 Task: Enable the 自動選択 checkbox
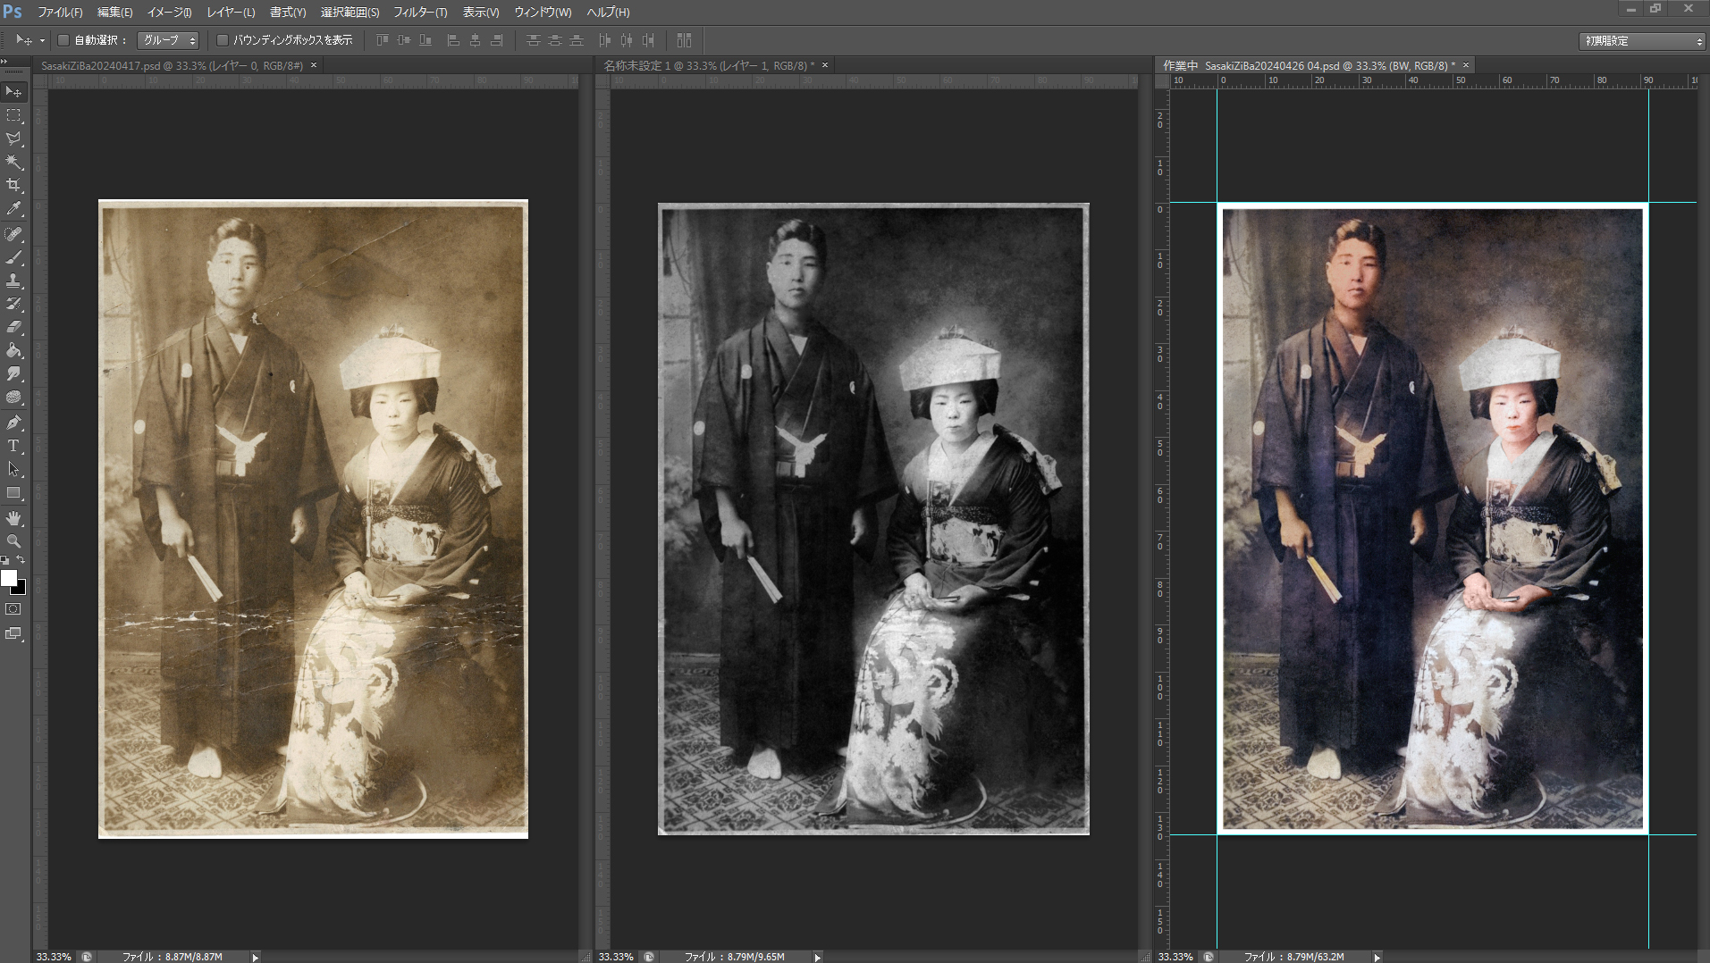[x=63, y=40]
